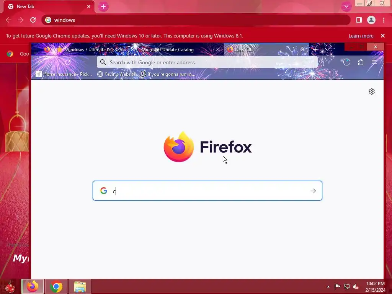Open network status tray icon

point(347,286)
